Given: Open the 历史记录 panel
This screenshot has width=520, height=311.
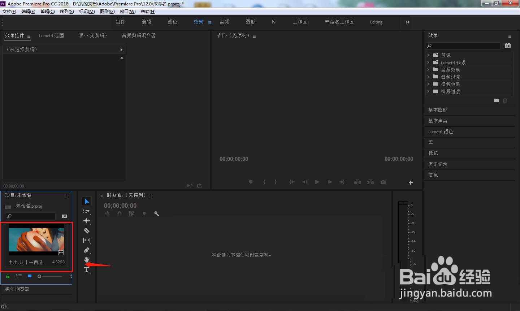Looking at the screenshot, I should (438, 164).
